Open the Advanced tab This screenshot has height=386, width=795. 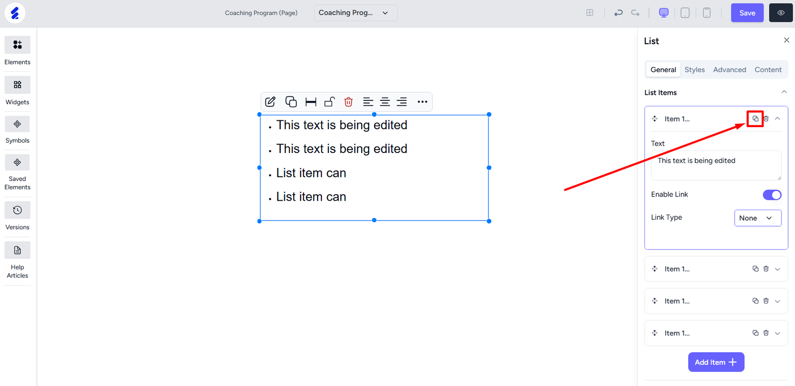[729, 70]
